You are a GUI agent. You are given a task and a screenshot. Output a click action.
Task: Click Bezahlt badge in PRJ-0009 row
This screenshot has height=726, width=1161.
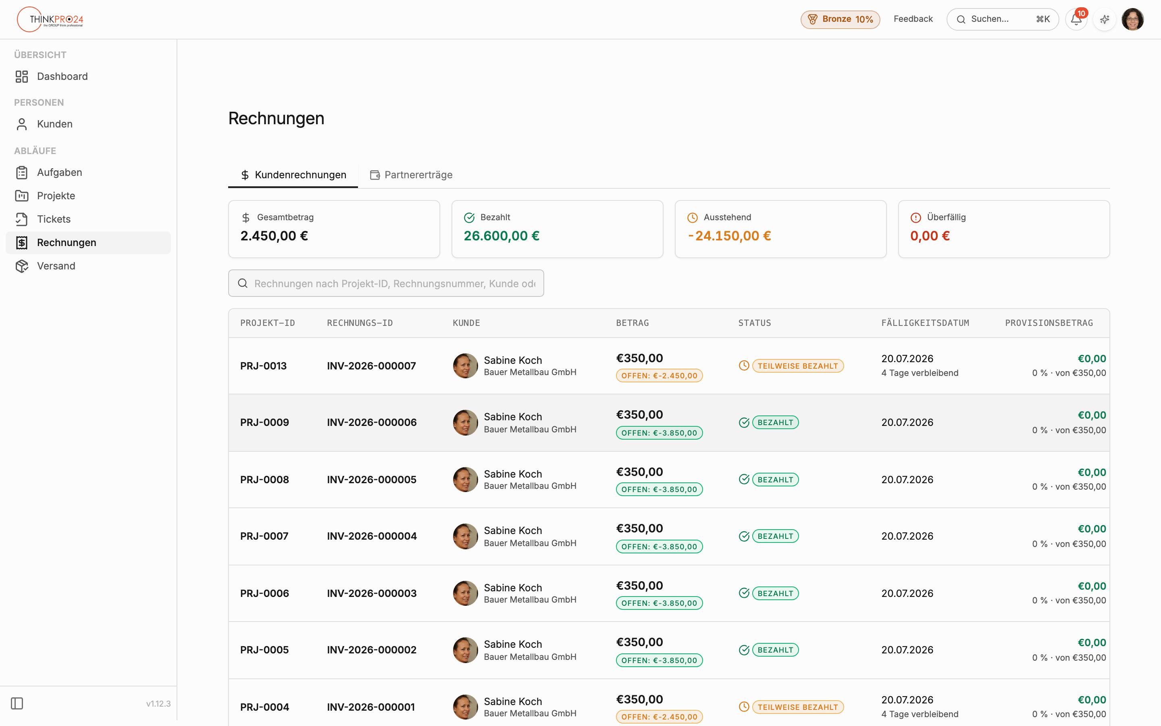click(x=775, y=423)
